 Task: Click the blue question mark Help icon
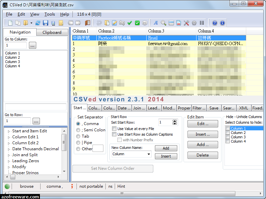[214, 23]
